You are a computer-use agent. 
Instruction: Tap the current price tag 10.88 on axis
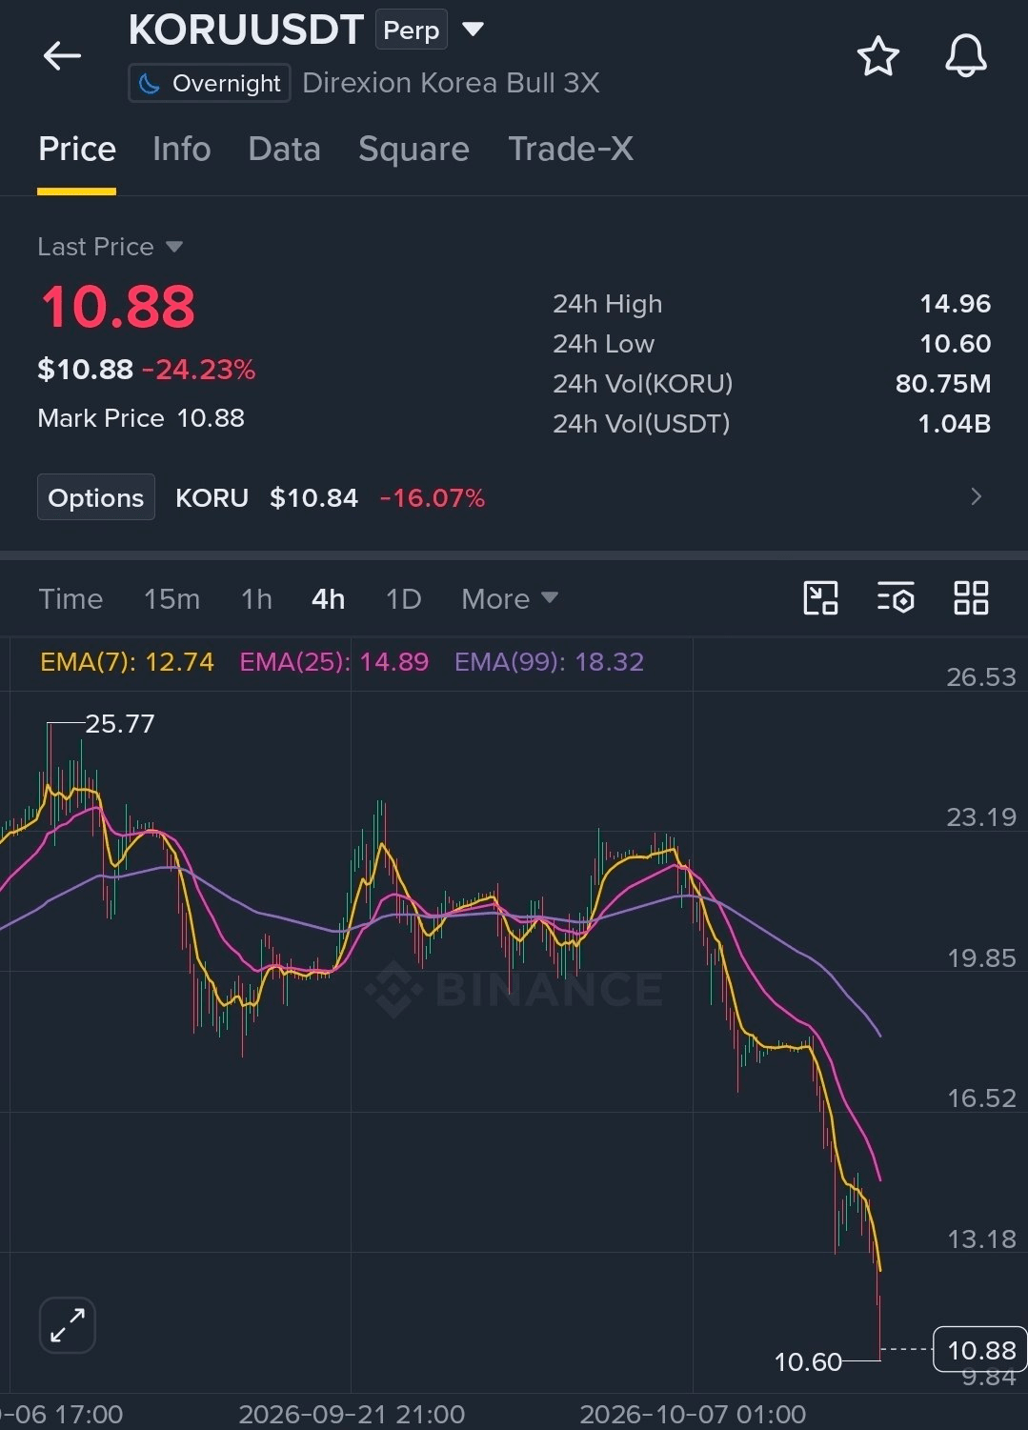[980, 1349]
